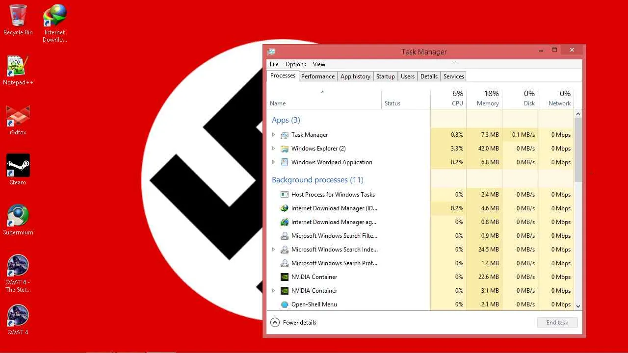Select the Supermium browser desktop shortcut
Viewport: 628px width, 353px height.
coord(18,220)
